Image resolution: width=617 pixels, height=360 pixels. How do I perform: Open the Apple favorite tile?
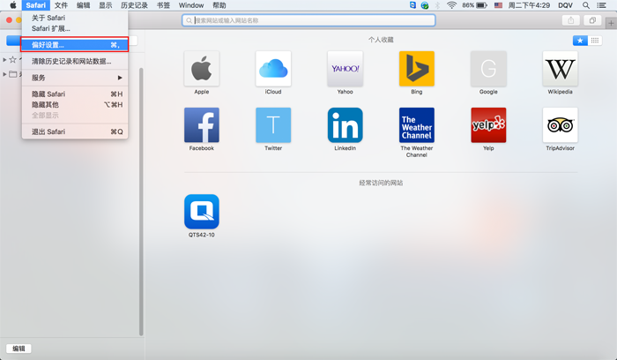tap(202, 69)
